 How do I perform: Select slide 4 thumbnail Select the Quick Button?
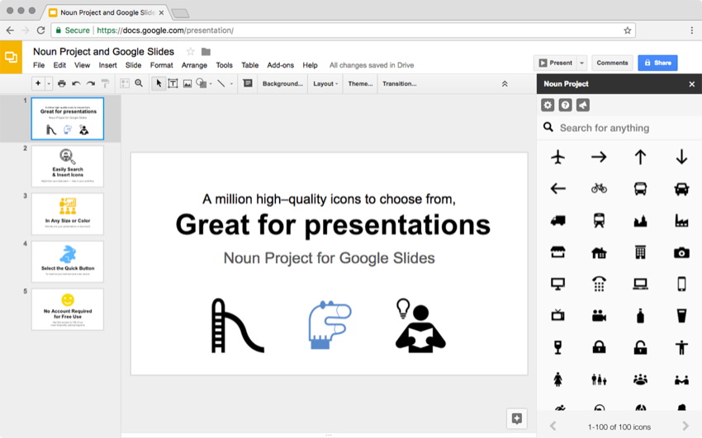pos(68,261)
